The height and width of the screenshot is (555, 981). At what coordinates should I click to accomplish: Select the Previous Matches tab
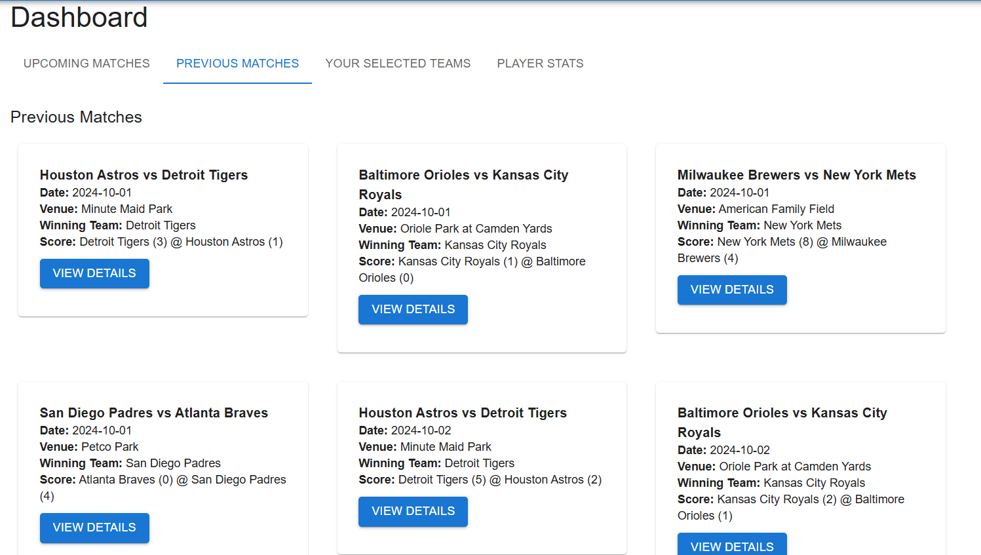237,64
